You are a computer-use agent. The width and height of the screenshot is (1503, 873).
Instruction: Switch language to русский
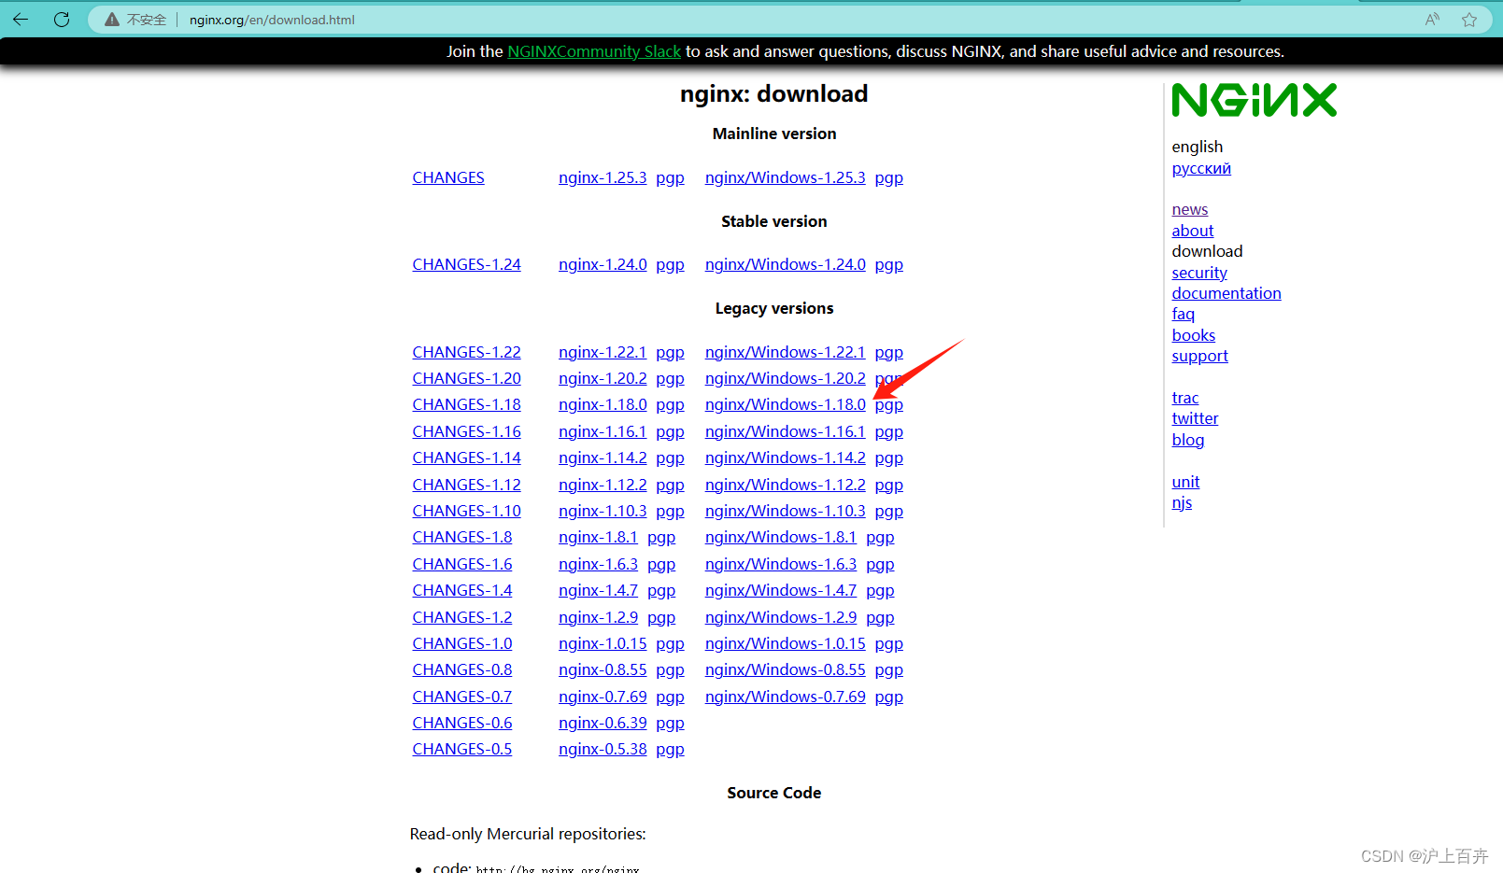[1201, 168]
